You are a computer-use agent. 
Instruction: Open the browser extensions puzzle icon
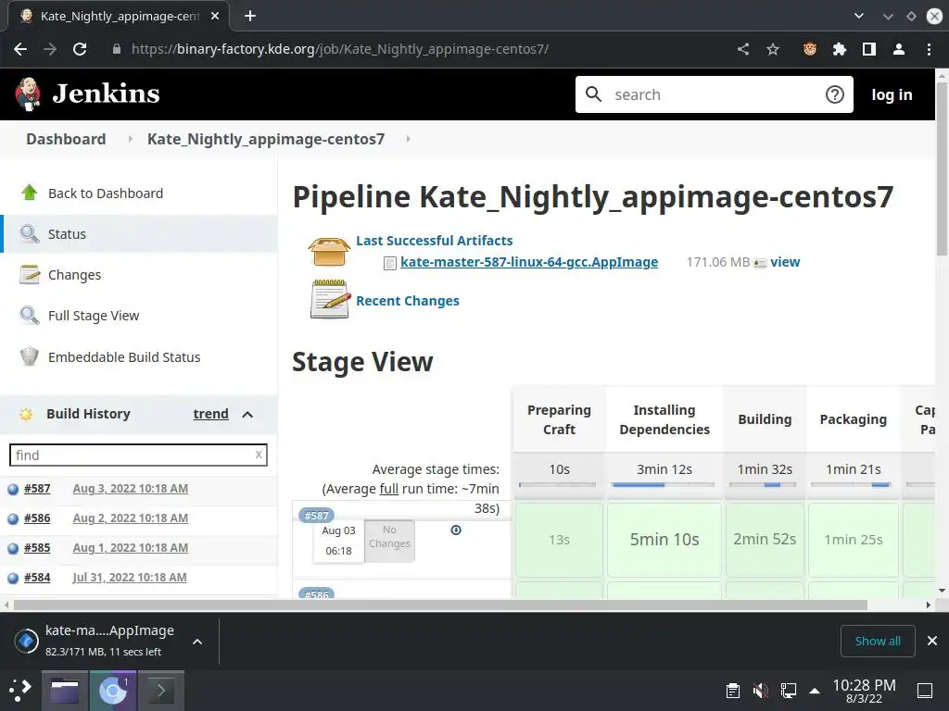[x=840, y=49]
